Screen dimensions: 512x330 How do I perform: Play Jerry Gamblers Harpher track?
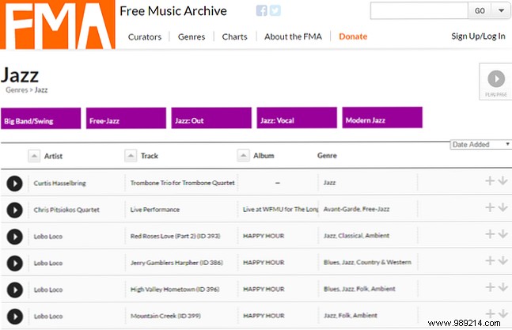[15, 263]
